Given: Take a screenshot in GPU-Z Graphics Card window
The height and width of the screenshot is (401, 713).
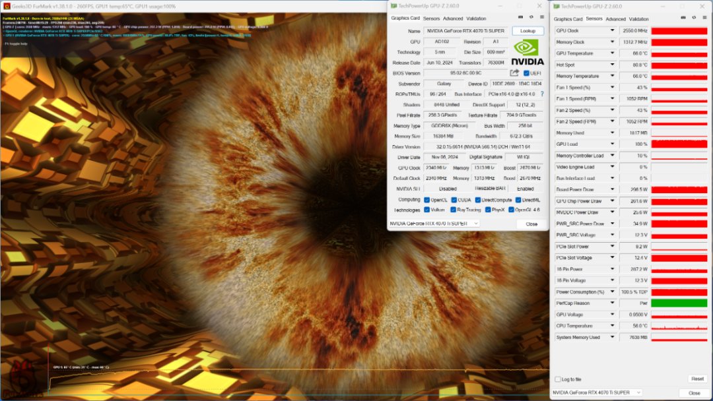Looking at the screenshot, I should click(521, 17).
